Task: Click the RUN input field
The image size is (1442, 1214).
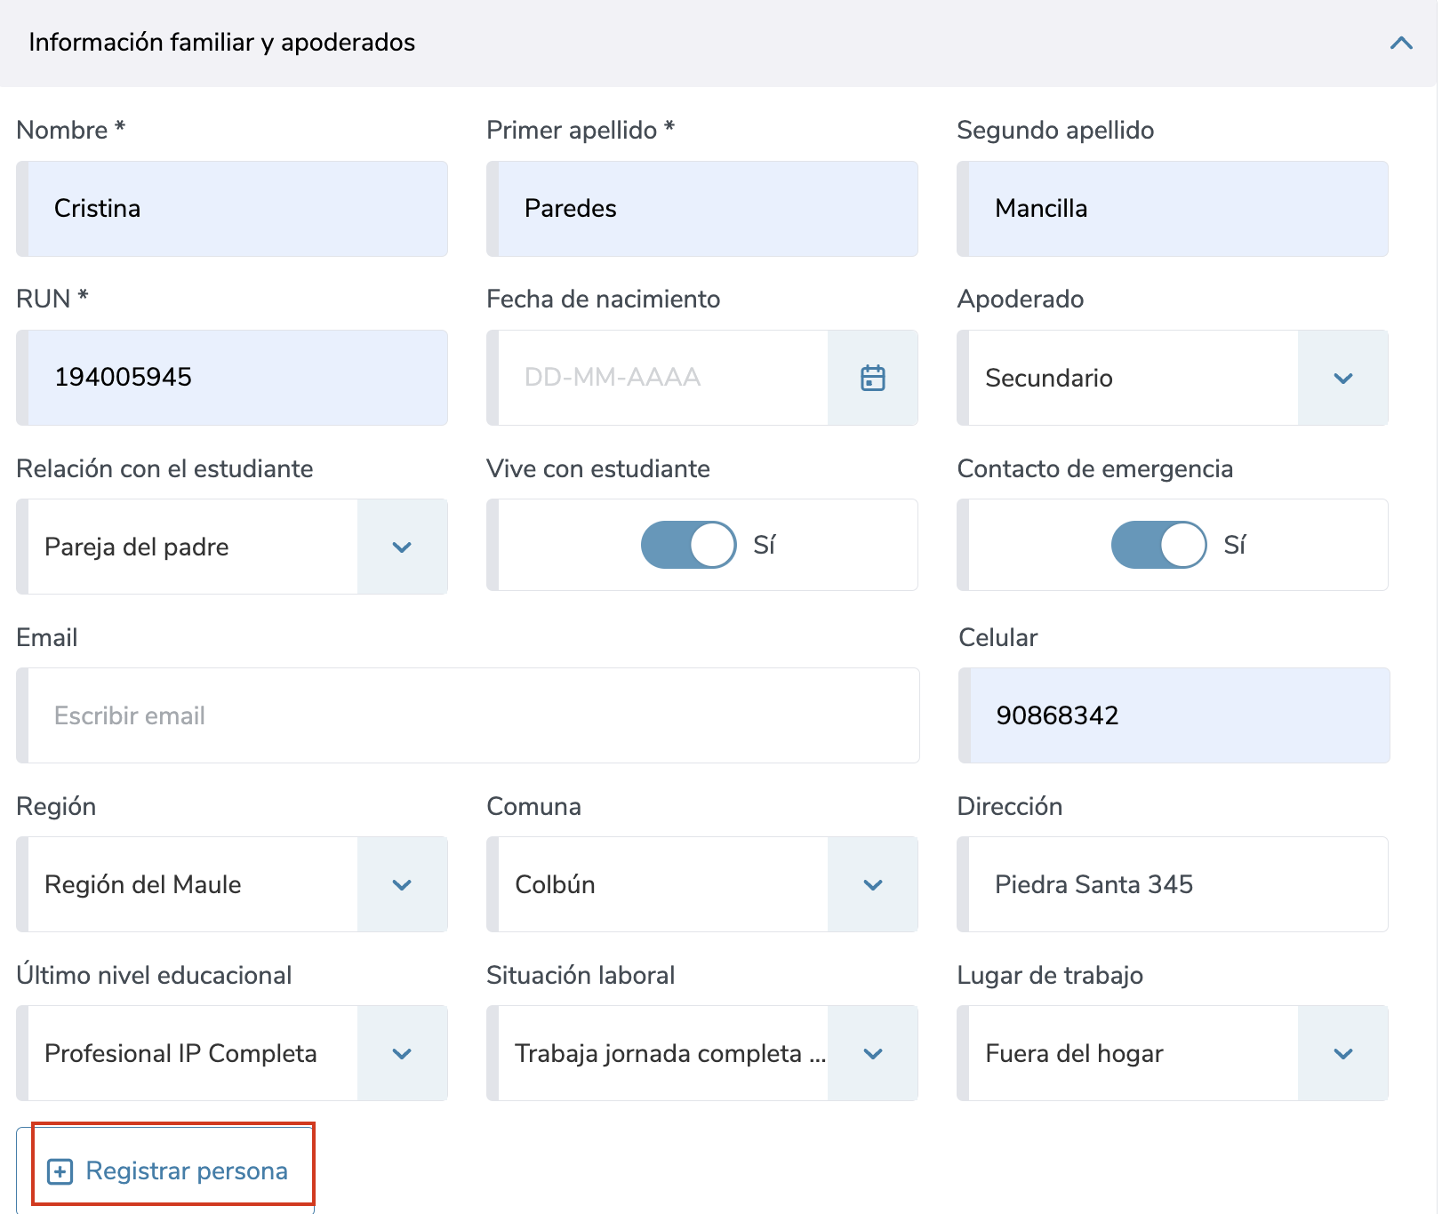Action: click(x=236, y=378)
